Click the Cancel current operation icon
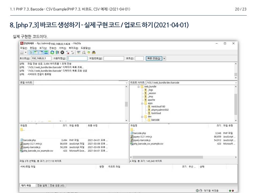 (62, 53)
